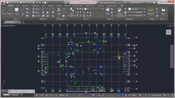Click the Scale tool icon
The image size is (175, 98).
pos(43,16)
